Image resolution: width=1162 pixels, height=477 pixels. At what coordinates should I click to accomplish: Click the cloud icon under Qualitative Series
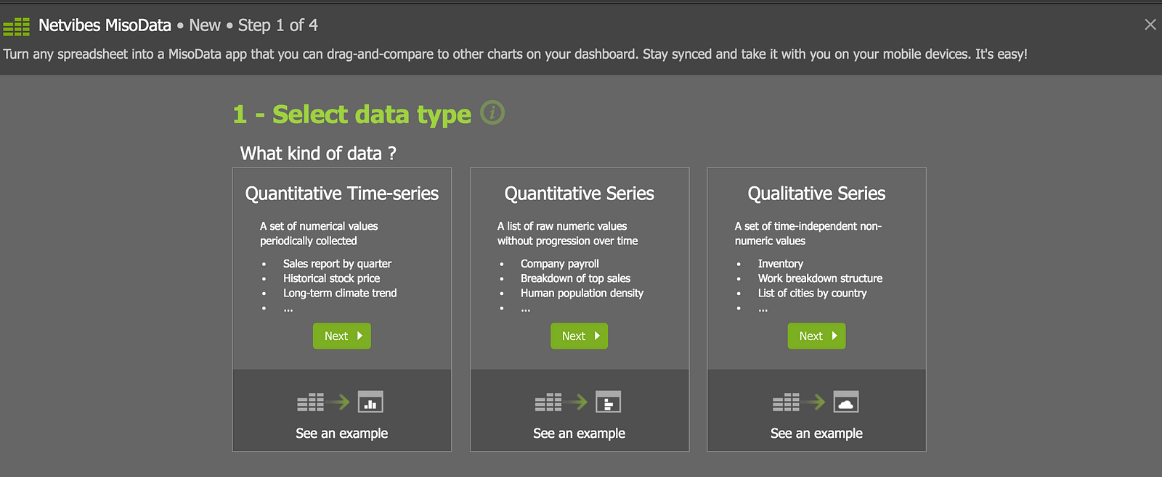click(846, 402)
